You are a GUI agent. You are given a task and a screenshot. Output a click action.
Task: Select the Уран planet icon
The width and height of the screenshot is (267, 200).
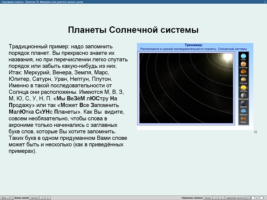click(x=243, y=56)
